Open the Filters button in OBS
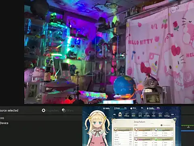Image resolution: width=194 pixels, height=146 pixels. tap(67, 110)
